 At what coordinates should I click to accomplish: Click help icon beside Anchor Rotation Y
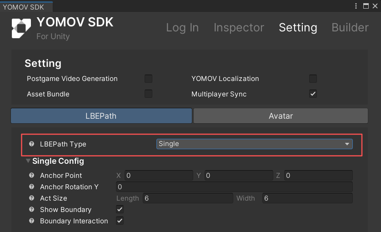31,187
